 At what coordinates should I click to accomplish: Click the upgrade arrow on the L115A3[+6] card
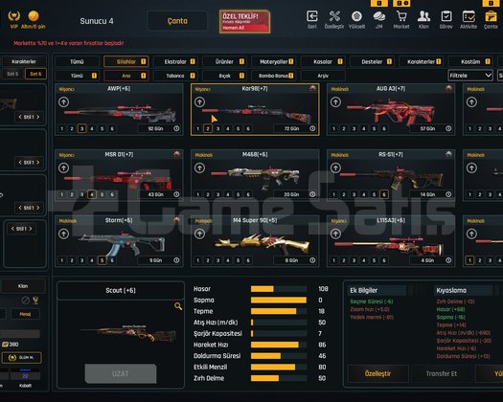(335, 234)
